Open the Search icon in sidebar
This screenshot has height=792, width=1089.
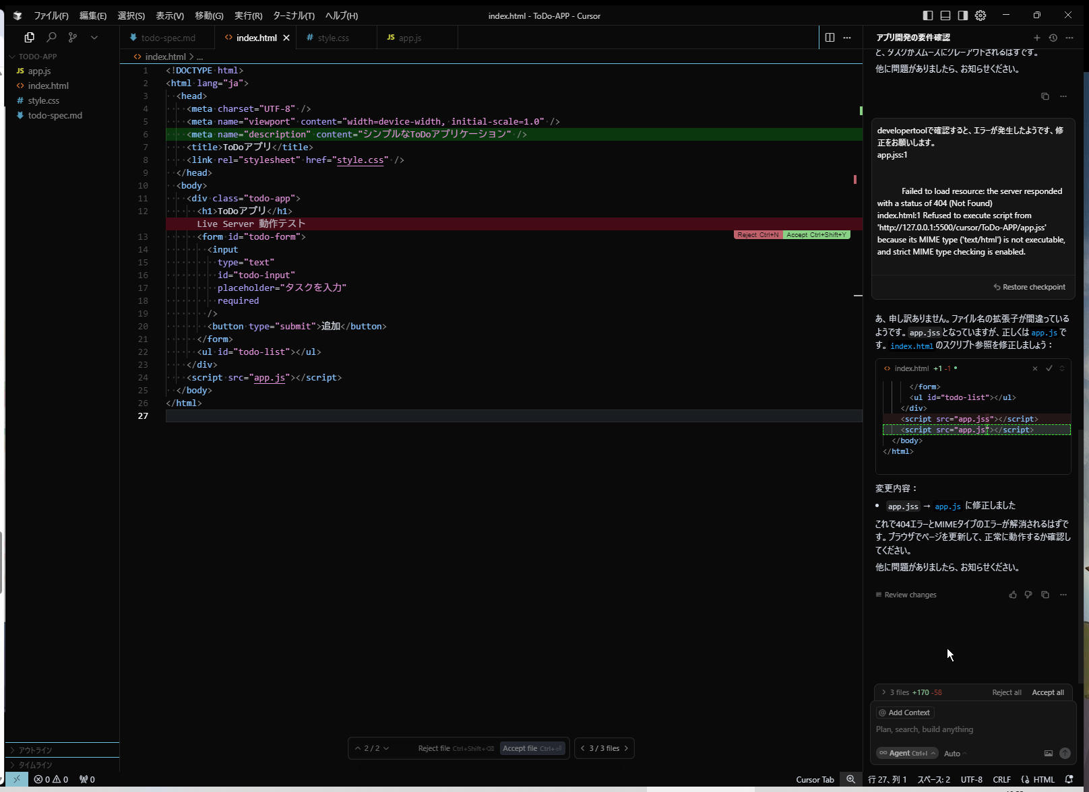pos(51,38)
